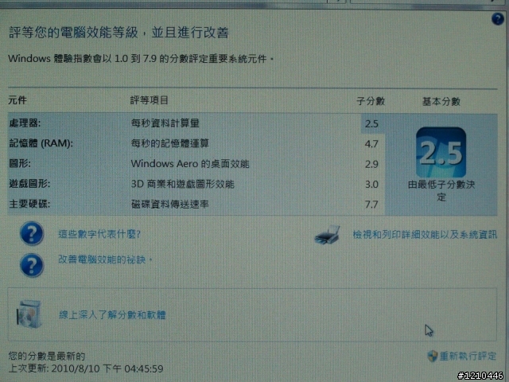Select the 處理器 row label
509x382 pixels.
coord(25,123)
